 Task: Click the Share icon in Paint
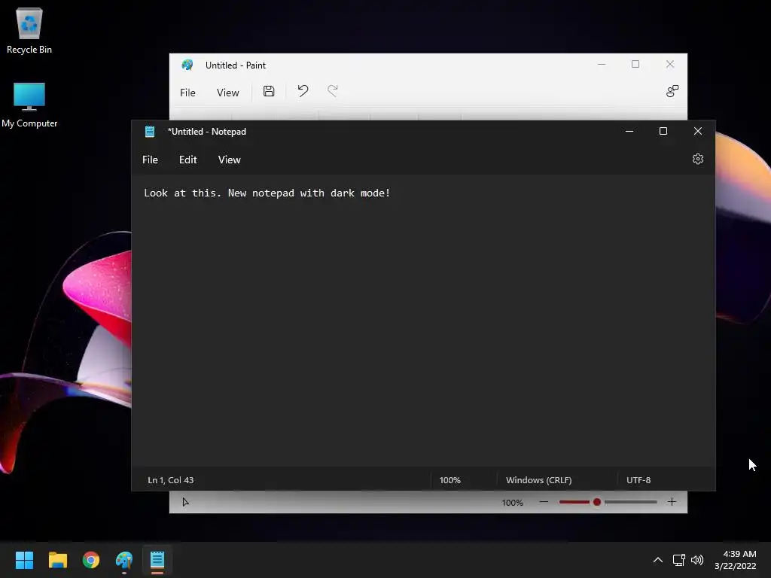[672, 91]
